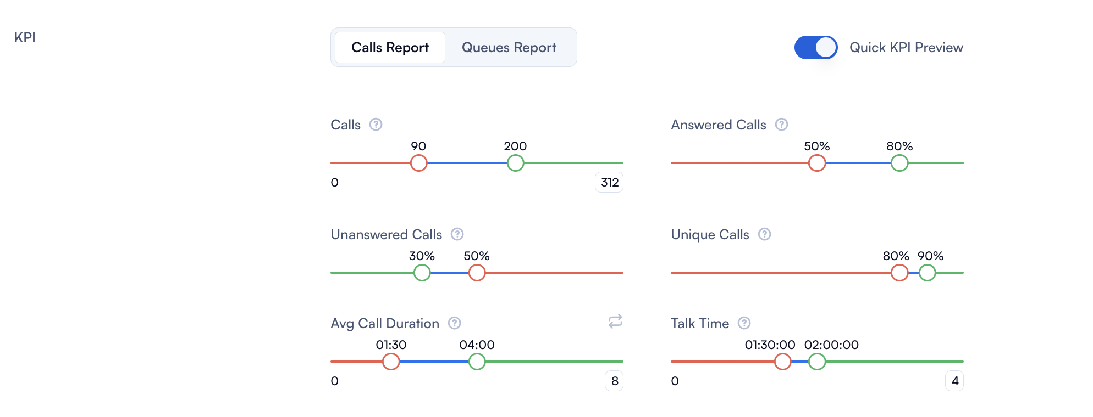Click the Calls maximum value field 312
Image resolution: width=1093 pixels, height=417 pixels.
609,182
